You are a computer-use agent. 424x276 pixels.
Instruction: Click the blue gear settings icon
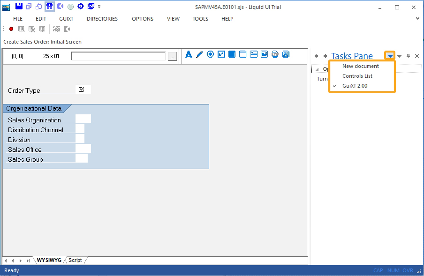tap(80, 6)
